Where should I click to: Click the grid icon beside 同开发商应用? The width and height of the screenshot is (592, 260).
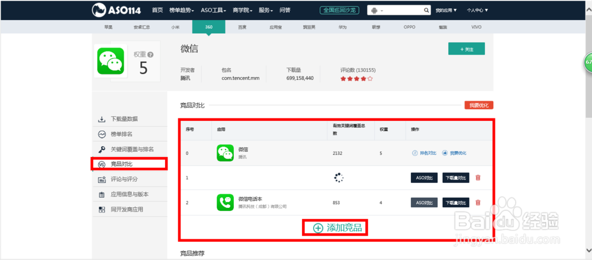coord(102,210)
